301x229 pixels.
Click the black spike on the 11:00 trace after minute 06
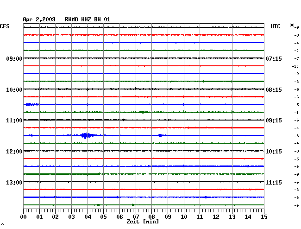pos(124,120)
